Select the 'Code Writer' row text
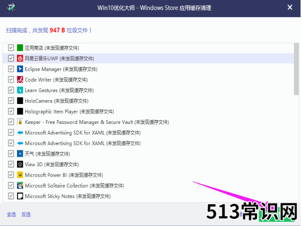Viewport: 302px width, 226px height. pyautogui.click(x=56, y=80)
